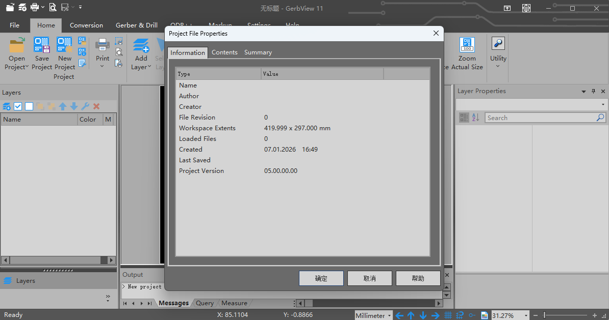Click the Save Project icon in the ribbon
Image resolution: width=609 pixels, height=320 pixels.
pos(42,46)
